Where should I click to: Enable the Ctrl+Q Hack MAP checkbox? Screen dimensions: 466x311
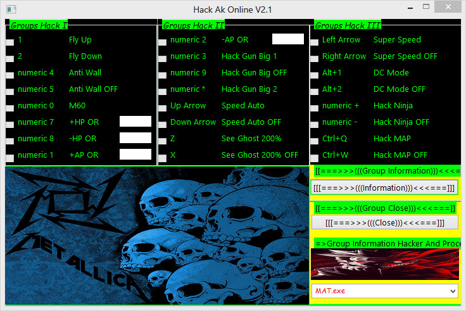tap(315, 141)
